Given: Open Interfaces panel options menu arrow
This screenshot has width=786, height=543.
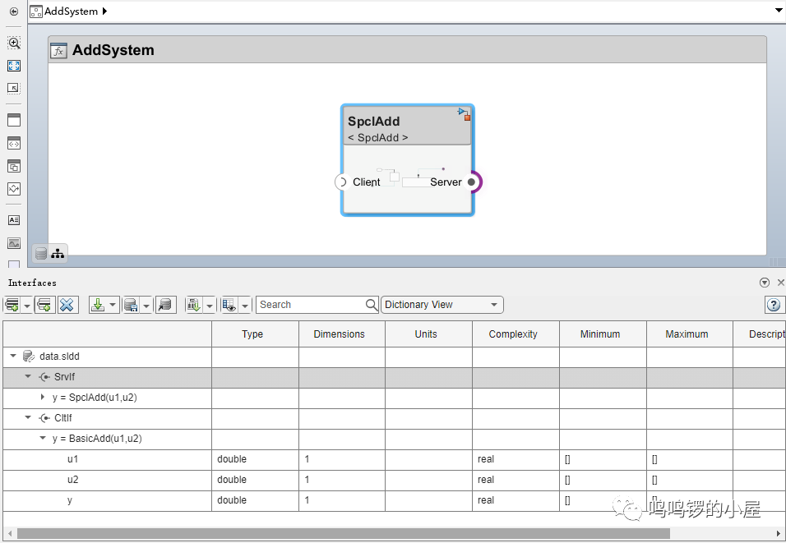Looking at the screenshot, I should 765,283.
